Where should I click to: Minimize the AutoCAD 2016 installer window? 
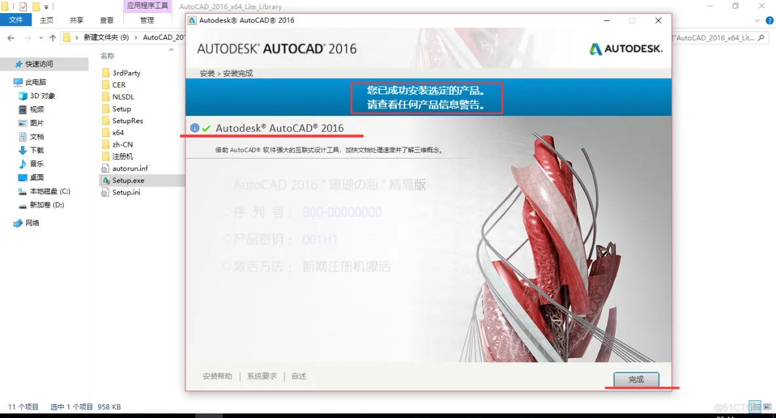[607, 20]
